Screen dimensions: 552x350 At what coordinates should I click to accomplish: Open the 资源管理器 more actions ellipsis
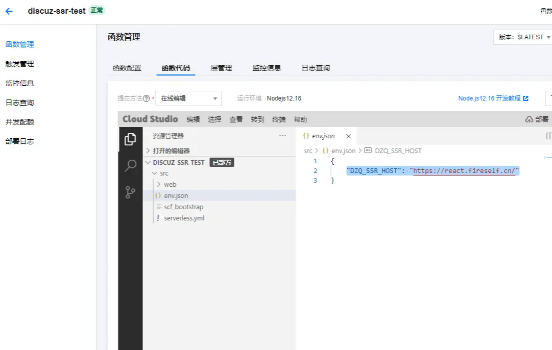click(x=283, y=136)
